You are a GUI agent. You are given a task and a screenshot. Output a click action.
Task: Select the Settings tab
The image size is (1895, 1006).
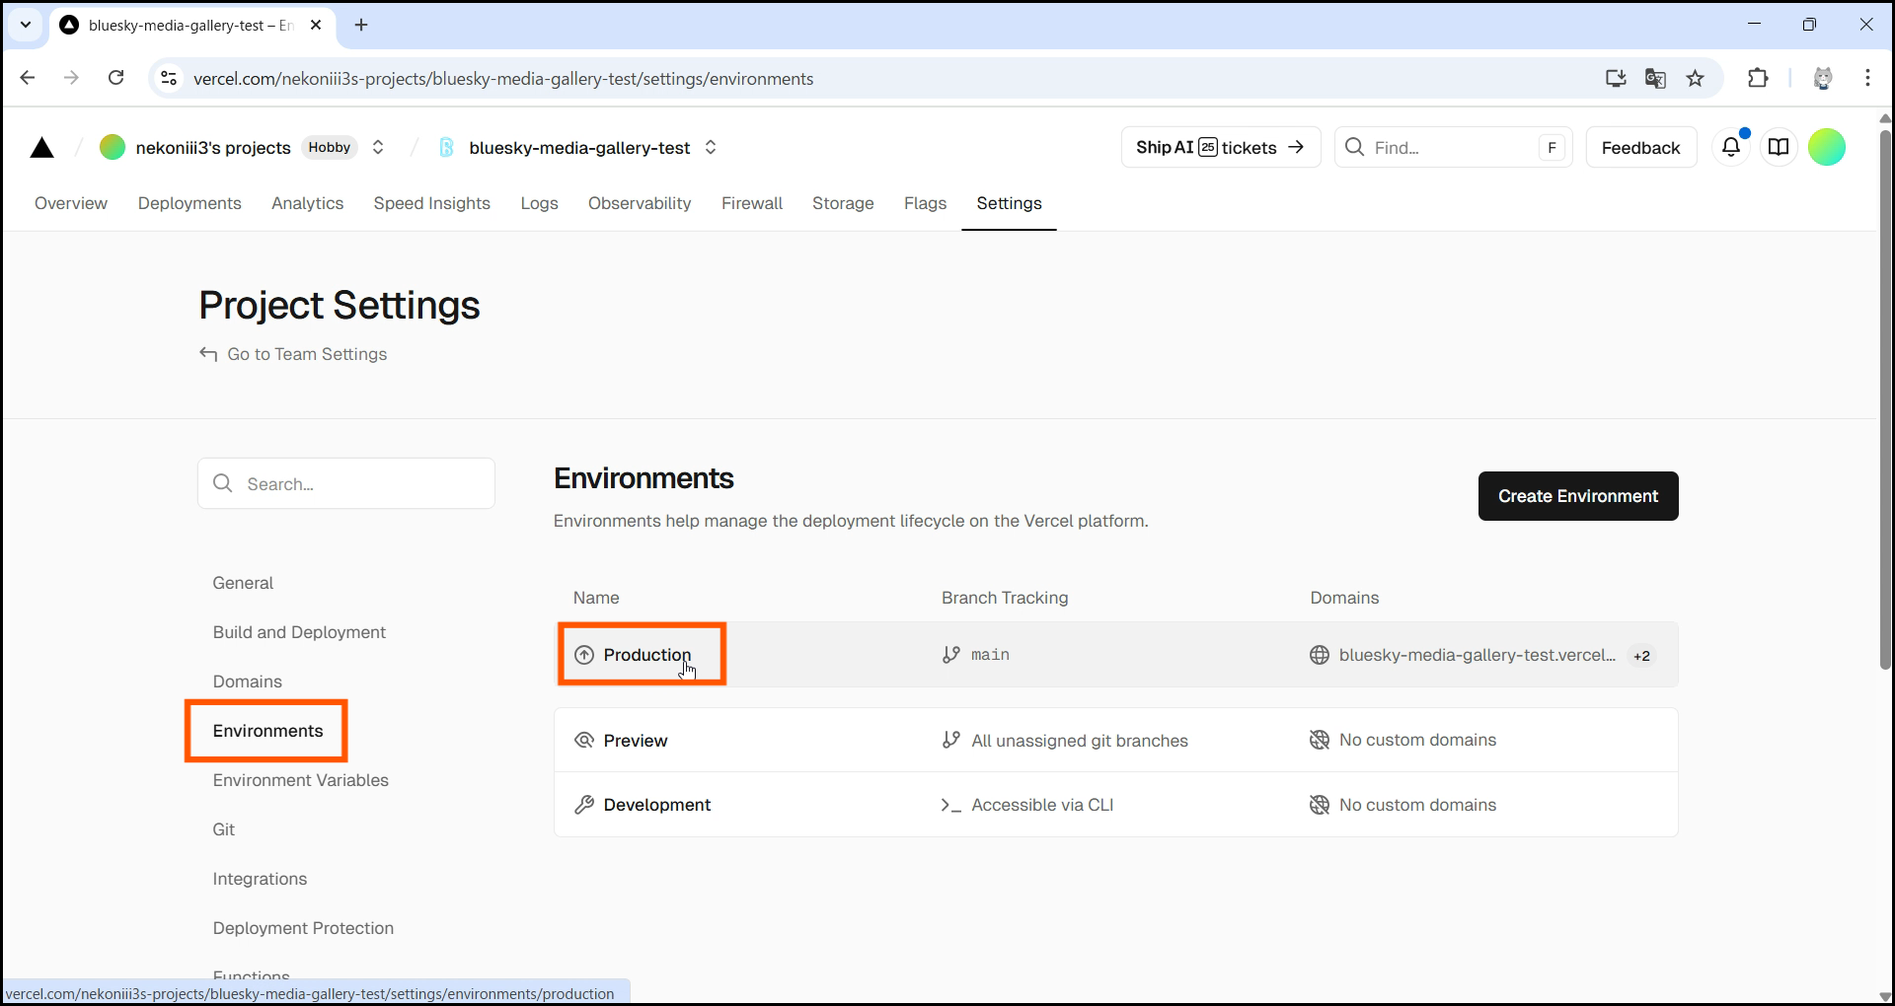(x=1010, y=203)
